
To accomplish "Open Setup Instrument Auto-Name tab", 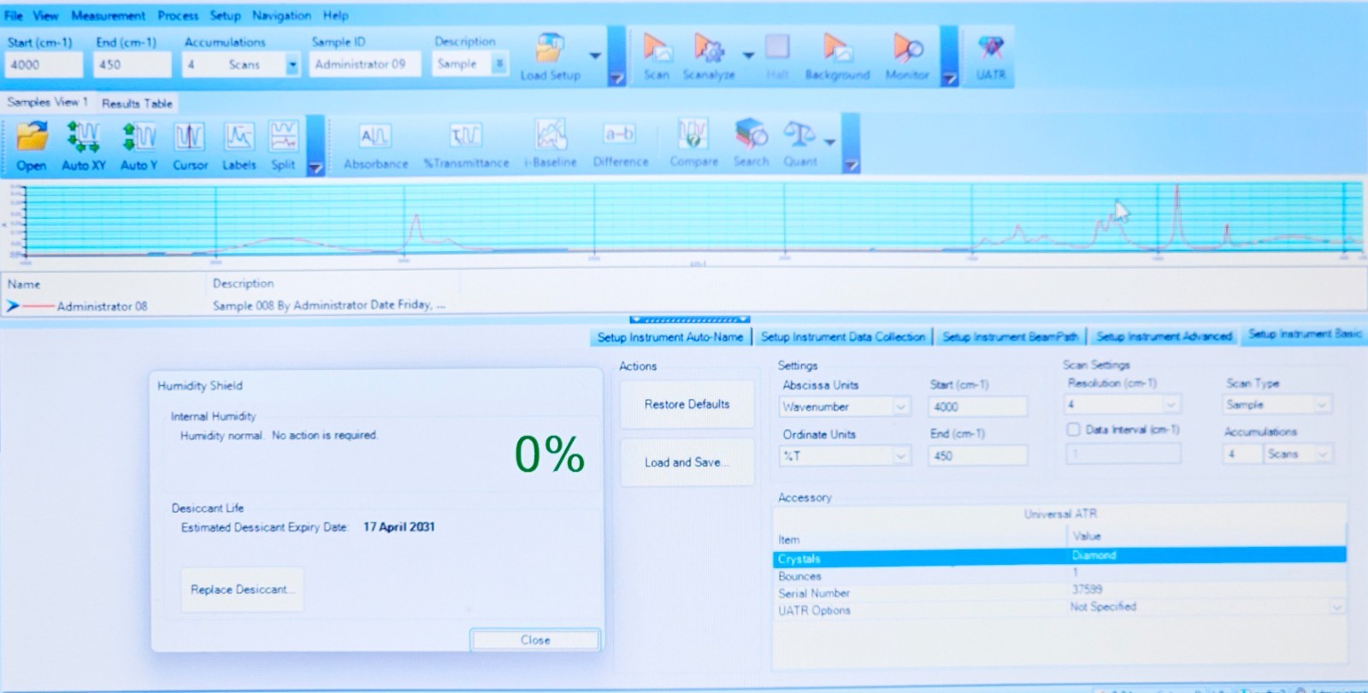I will [x=670, y=338].
